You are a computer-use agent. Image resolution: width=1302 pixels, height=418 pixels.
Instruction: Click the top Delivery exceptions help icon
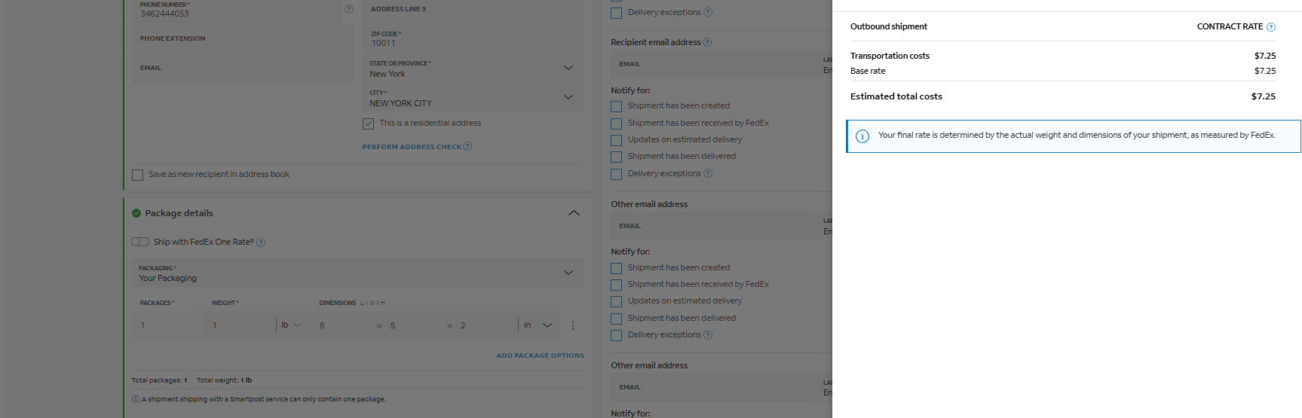coord(708,12)
